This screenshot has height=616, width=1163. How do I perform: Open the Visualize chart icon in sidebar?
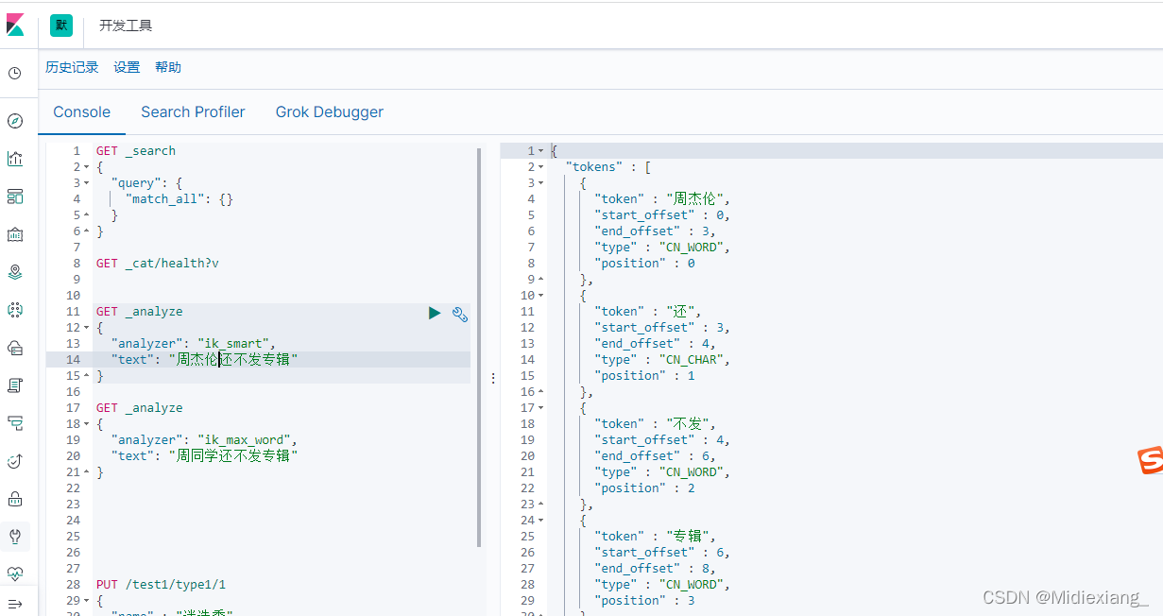click(15, 159)
